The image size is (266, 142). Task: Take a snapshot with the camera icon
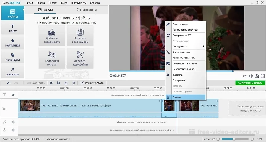click(257, 76)
